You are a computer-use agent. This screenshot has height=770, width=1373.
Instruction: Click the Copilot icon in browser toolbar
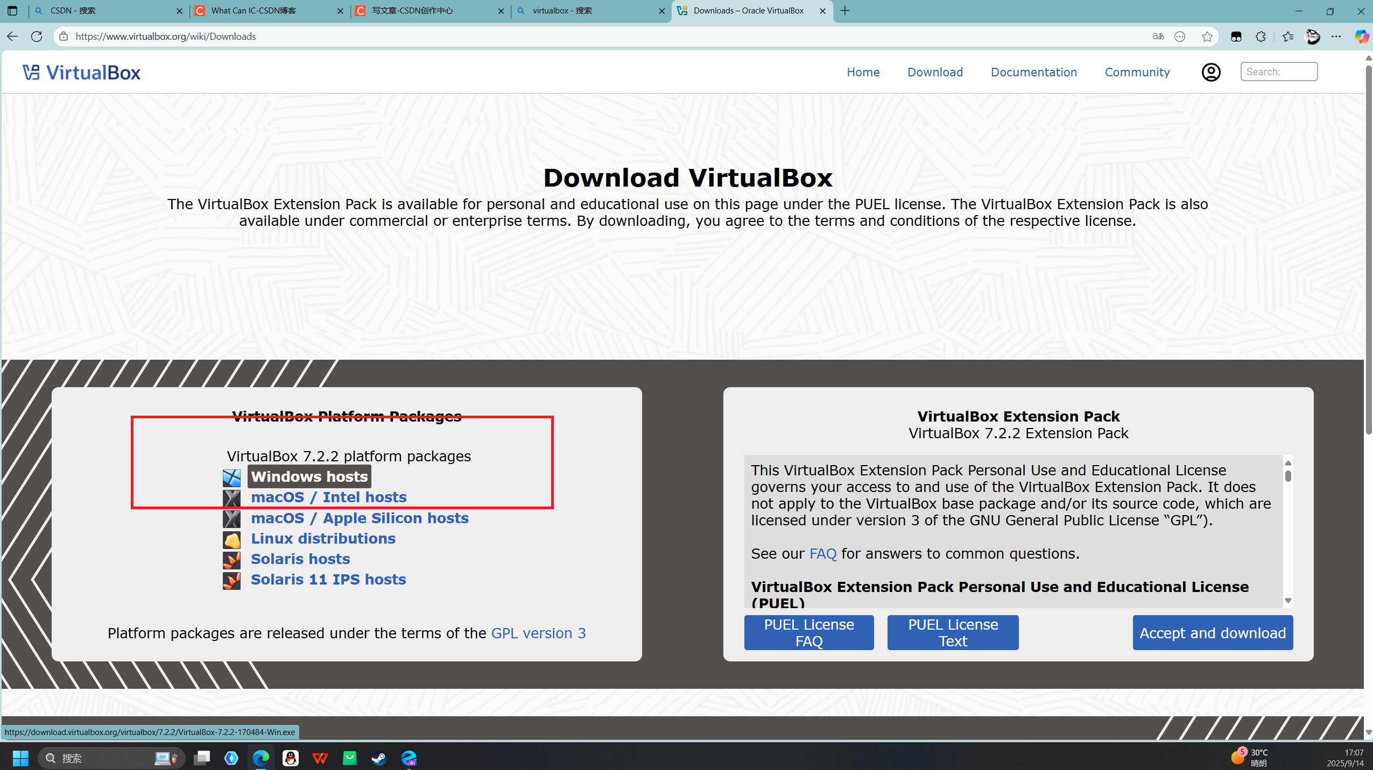[1361, 37]
